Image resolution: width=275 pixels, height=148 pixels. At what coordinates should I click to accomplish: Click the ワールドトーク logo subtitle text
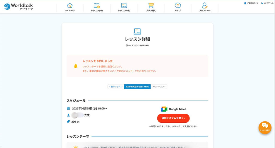click(26, 9)
